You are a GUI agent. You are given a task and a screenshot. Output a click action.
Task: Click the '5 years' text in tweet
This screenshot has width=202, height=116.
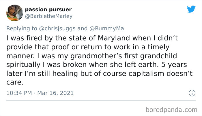pyautogui.click(x=174, y=65)
